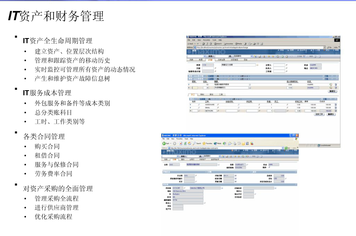The height and width of the screenshot is (236, 356).
Task: Open Favorites star in lower browser toolbar
Action: click(203, 143)
